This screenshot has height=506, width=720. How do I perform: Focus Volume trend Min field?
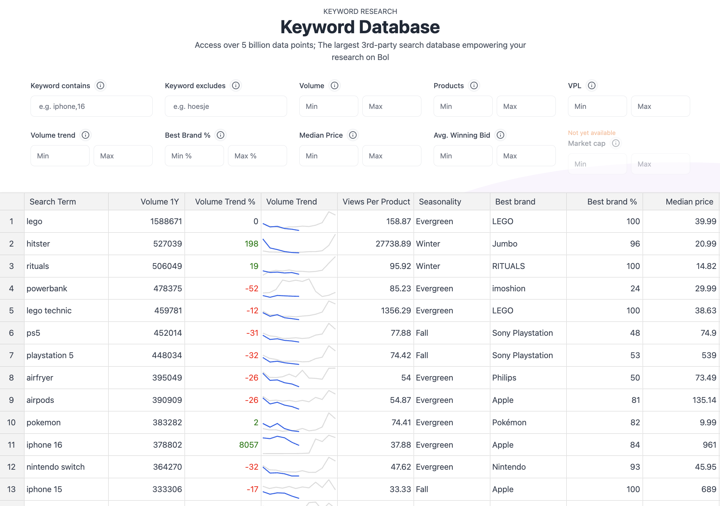point(60,156)
